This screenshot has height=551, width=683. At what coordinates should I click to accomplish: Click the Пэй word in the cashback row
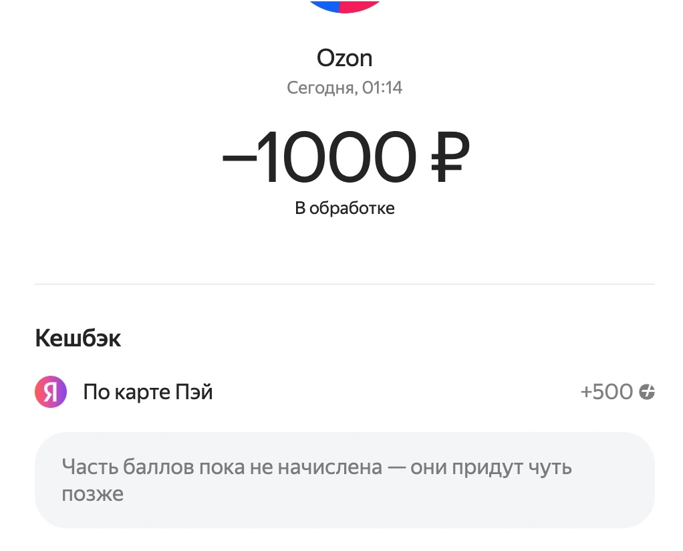pyautogui.click(x=194, y=391)
